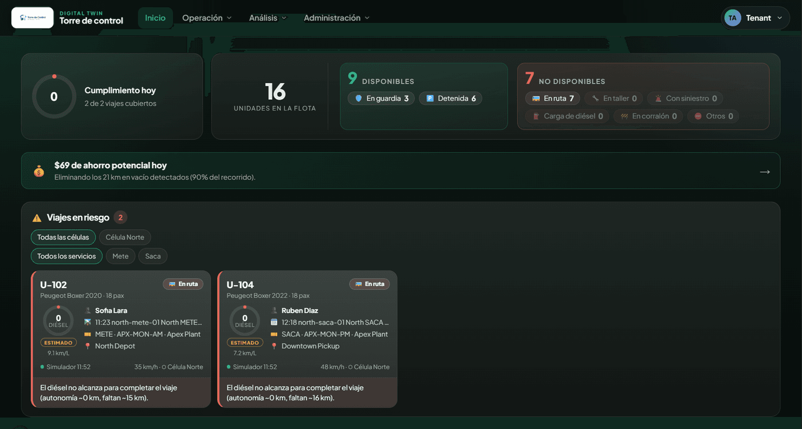802x429 pixels.
Task: Open the savings details arrow
Action: pos(765,171)
